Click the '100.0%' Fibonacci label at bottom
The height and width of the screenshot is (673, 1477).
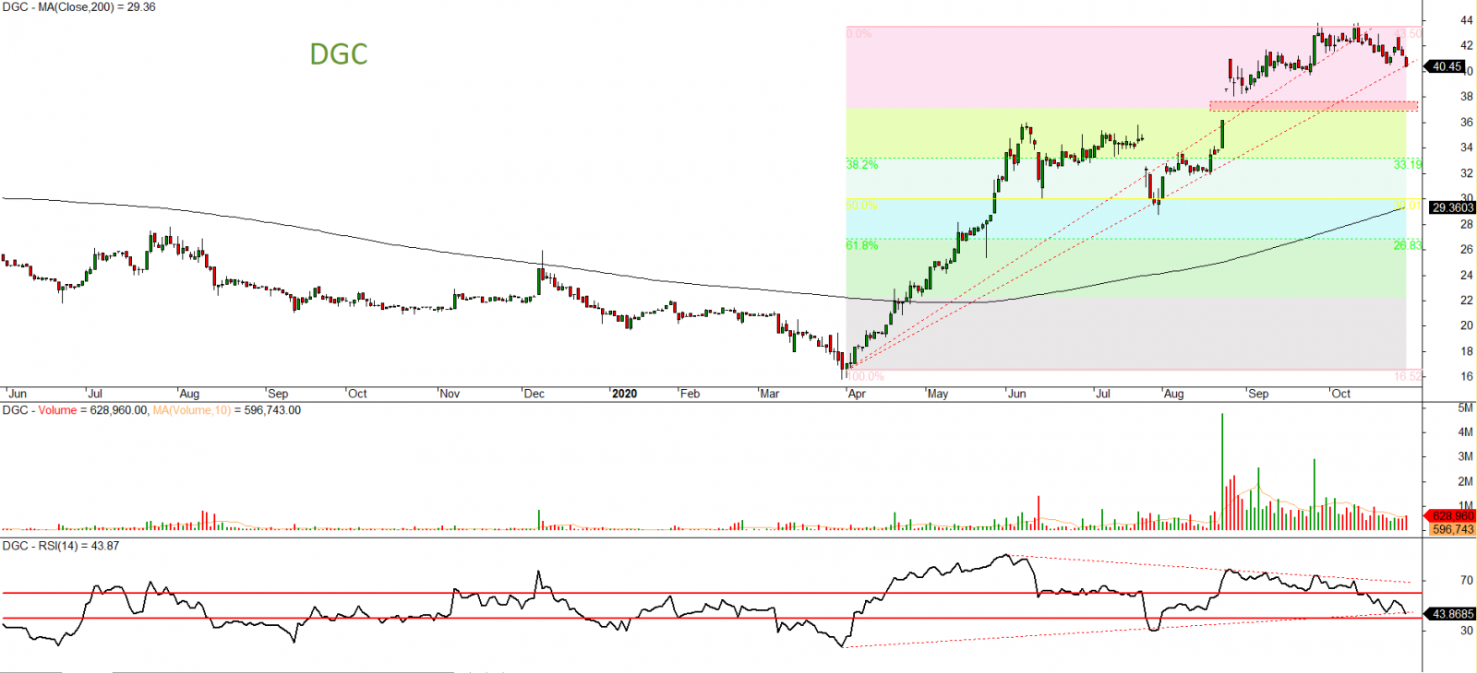[x=865, y=376]
